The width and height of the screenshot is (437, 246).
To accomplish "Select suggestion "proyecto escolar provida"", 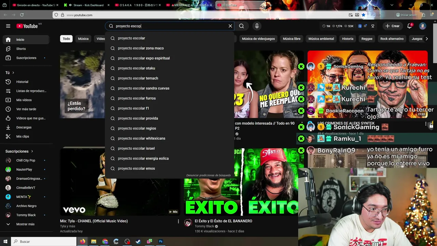I will point(170,118).
